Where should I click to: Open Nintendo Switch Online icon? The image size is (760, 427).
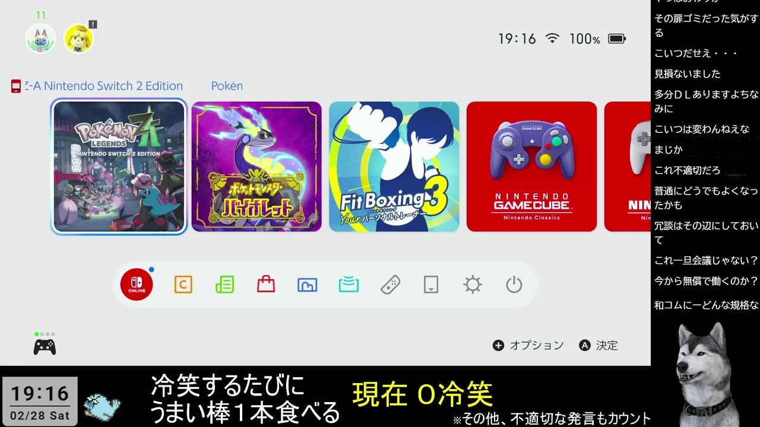coord(137,285)
